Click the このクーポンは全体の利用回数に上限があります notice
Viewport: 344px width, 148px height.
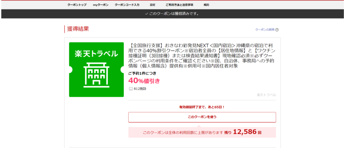183,133
